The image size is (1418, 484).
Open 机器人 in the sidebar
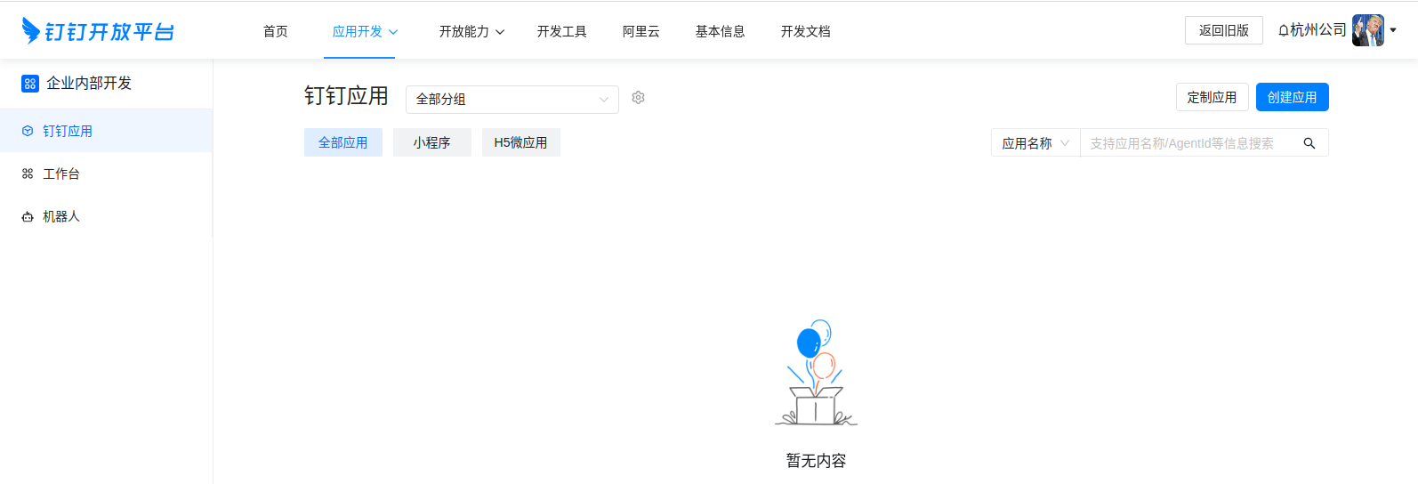(x=61, y=216)
